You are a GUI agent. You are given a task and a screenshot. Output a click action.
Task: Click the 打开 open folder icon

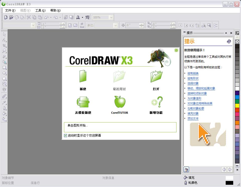point(156,76)
